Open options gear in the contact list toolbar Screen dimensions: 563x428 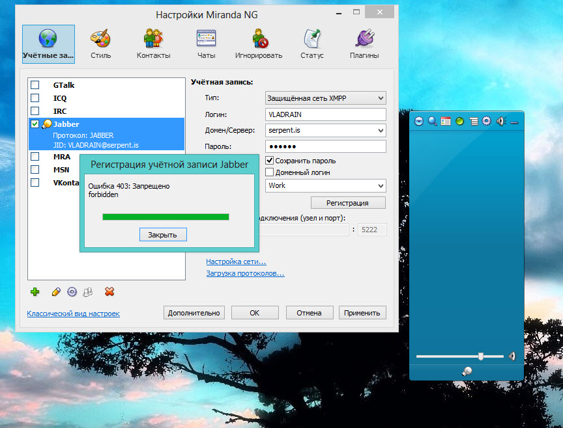click(487, 121)
